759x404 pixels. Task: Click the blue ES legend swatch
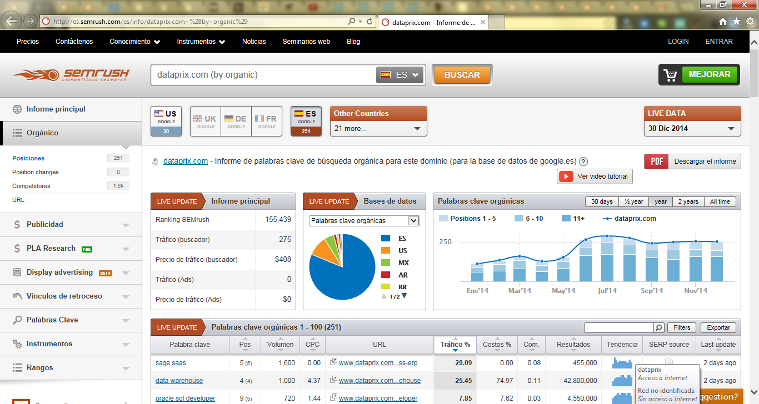point(386,238)
